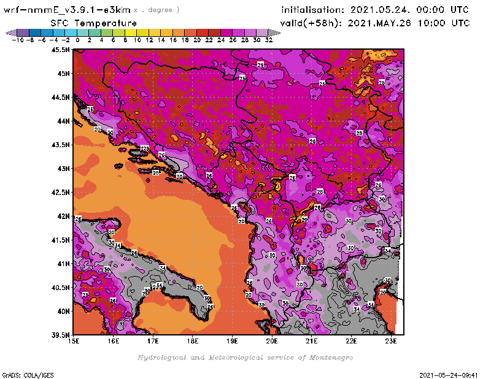This screenshot has width=491, height=379.
Task: Click Hydrological and Meteorological service of Montenegro caption
Action: click(x=245, y=357)
